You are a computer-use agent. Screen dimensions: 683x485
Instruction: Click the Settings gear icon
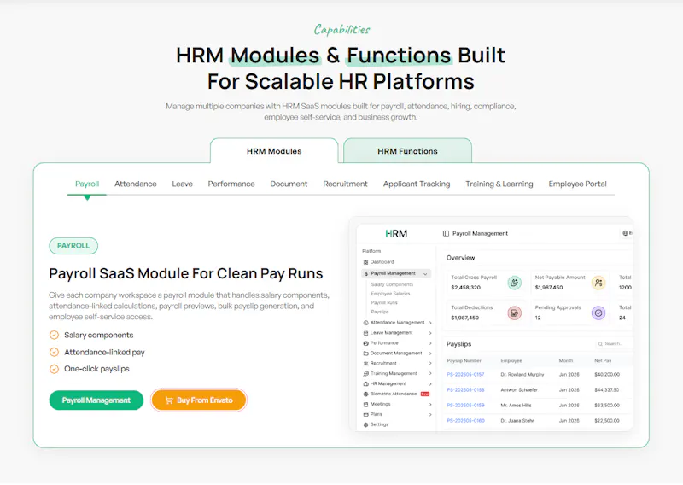point(365,424)
